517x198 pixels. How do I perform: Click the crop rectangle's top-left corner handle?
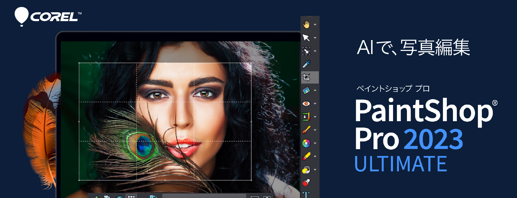(x=79, y=63)
